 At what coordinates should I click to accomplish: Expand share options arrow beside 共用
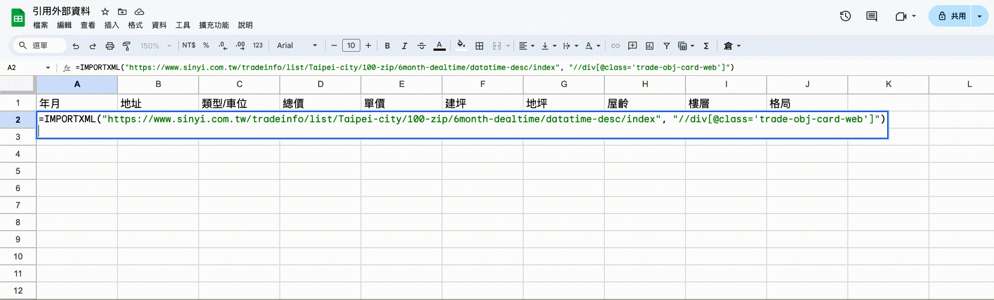(980, 16)
